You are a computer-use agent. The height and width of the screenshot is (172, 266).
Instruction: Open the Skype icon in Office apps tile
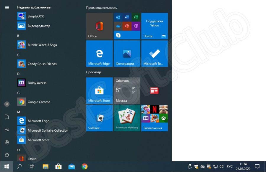coord(118,35)
